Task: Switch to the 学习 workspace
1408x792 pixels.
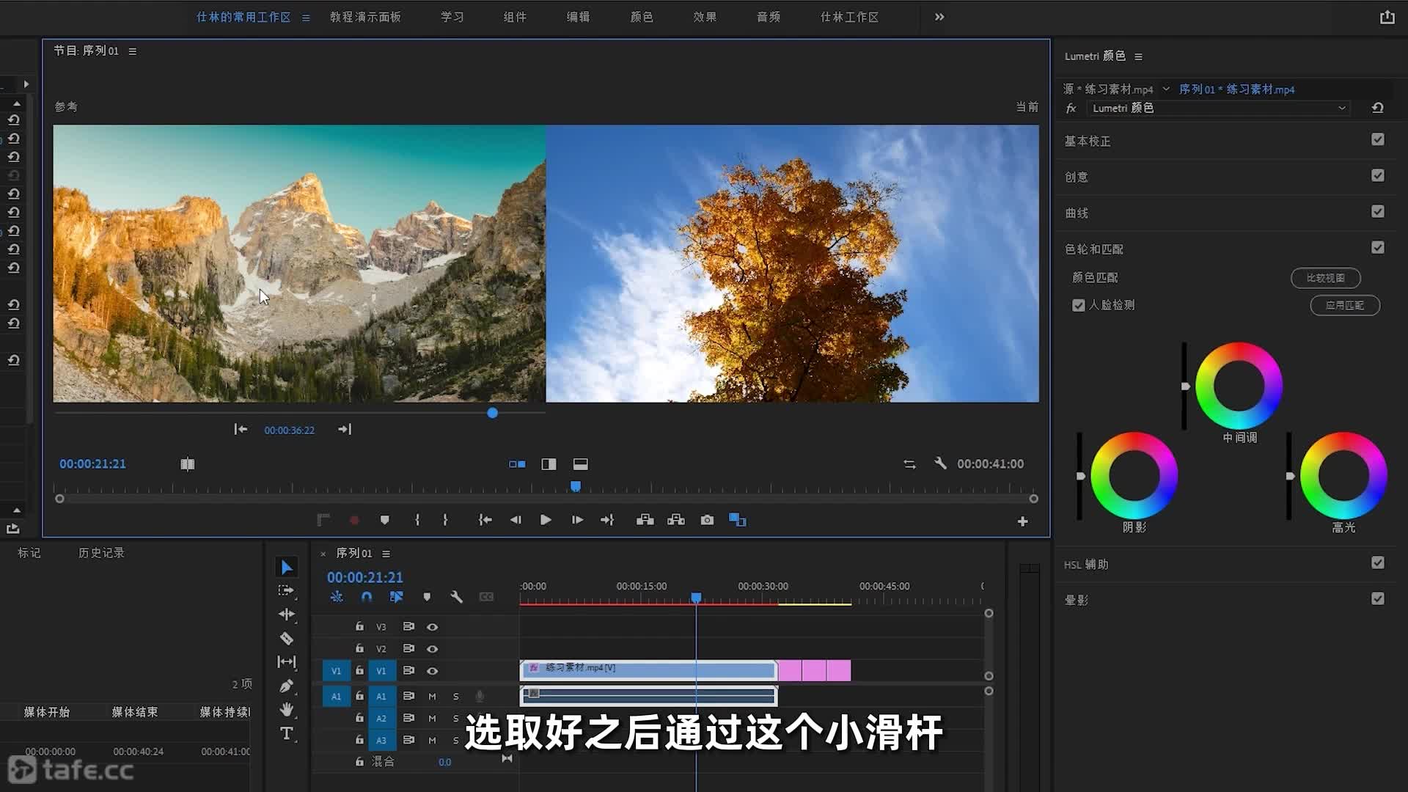Action: (452, 17)
